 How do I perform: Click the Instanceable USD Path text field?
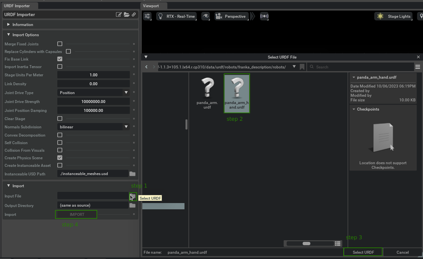pyautogui.click(x=93, y=174)
